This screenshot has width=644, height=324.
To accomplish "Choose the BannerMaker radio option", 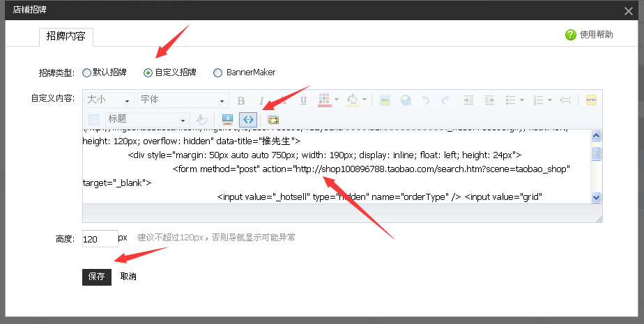I will coord(218,72).
